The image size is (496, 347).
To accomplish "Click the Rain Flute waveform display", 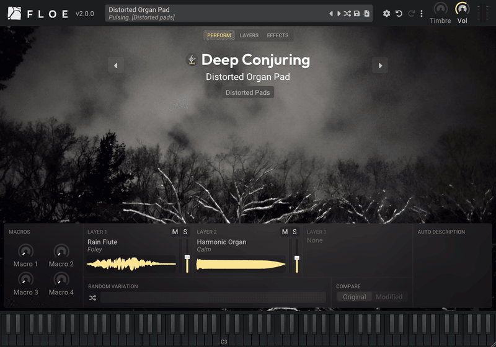I will coord(131,264).
